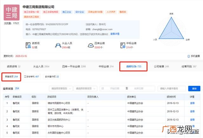
Task: Click the 中建三局 company logo
Action: (11, 12)
